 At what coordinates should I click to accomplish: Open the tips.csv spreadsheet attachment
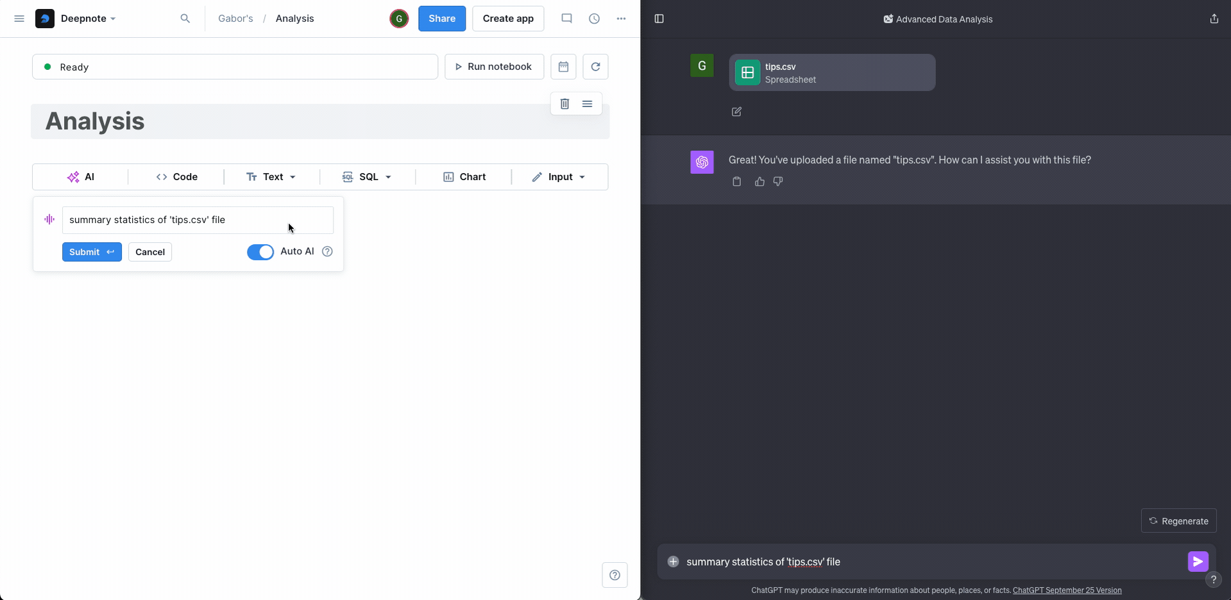coord(832,72)
